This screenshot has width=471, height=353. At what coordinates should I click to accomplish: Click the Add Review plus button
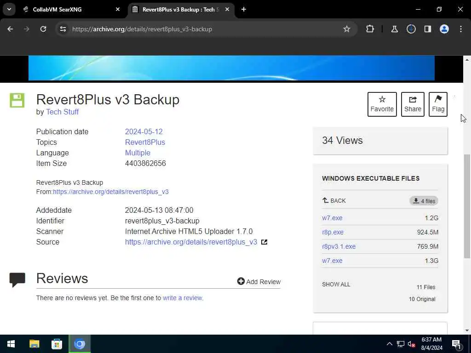[258, 282]
